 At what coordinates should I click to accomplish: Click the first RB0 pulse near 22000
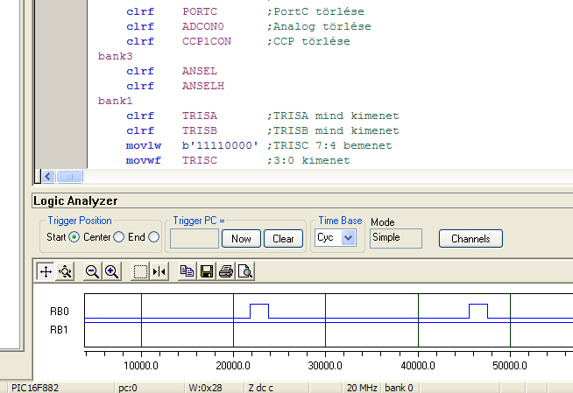click(x=259, y=311)
